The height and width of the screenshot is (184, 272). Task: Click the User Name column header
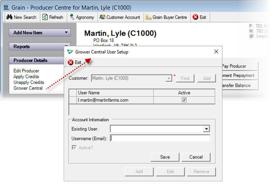pos(115,93)
